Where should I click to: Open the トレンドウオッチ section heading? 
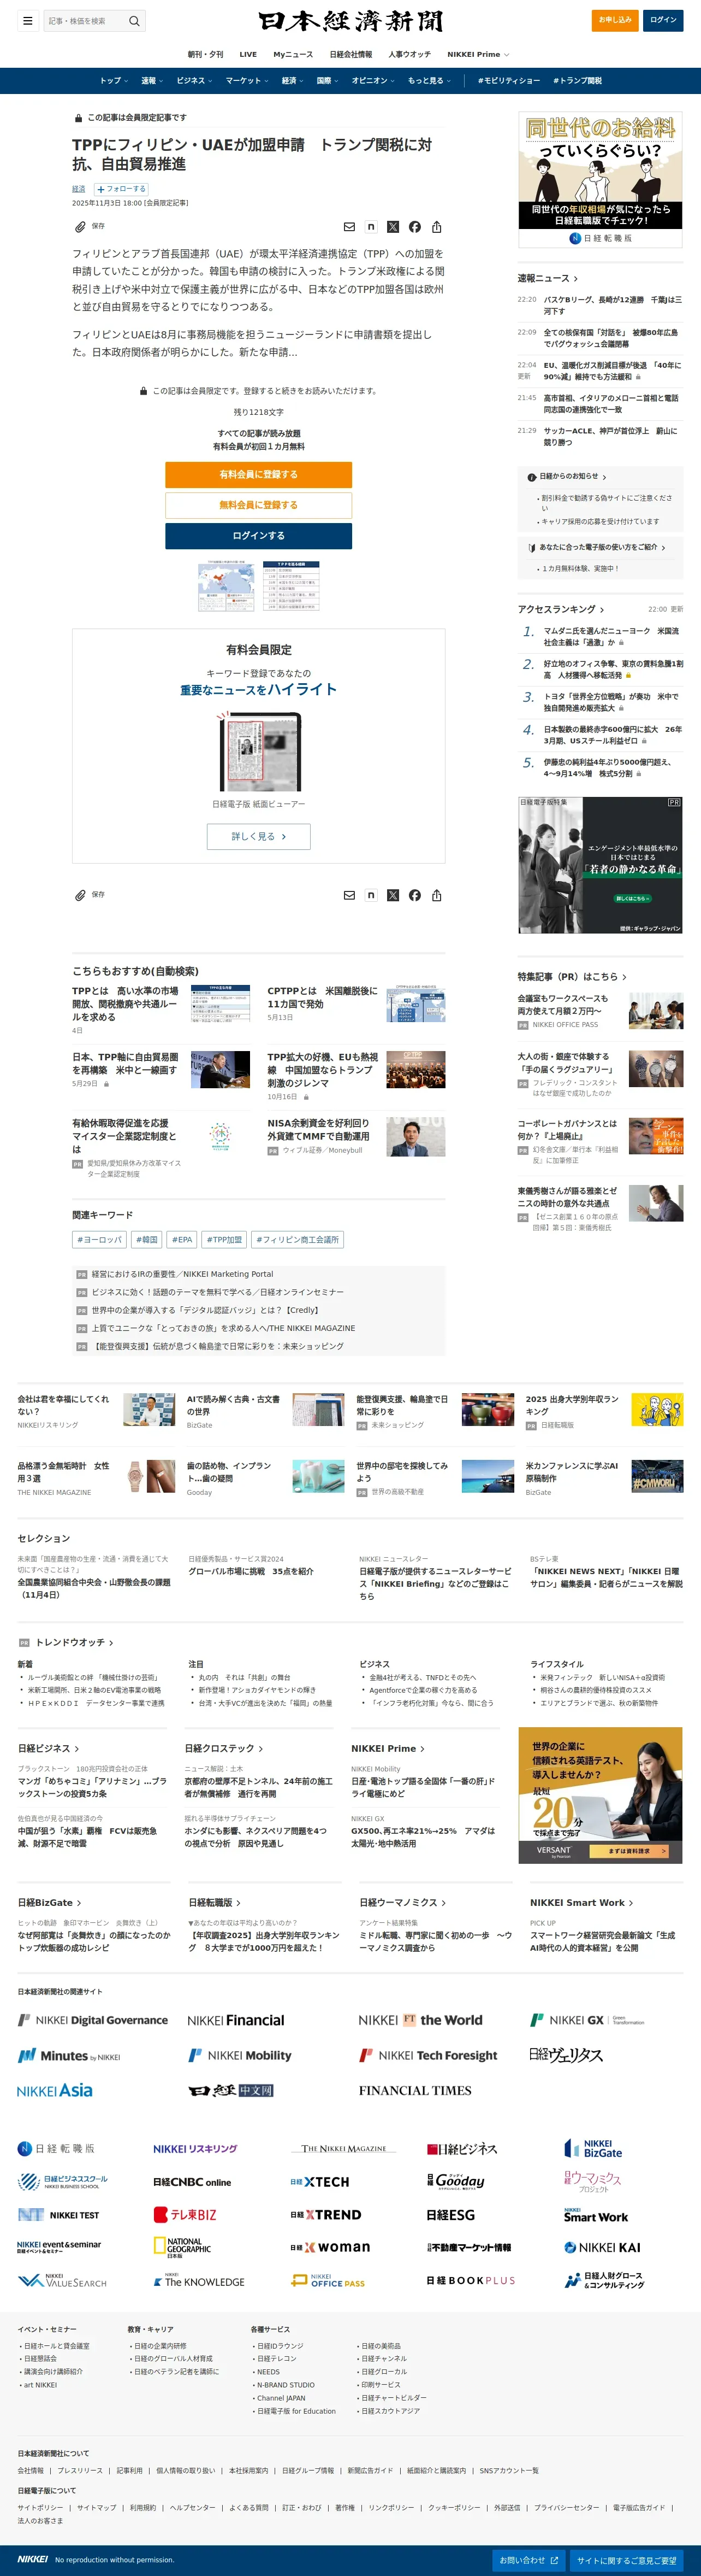(74, 1642)
